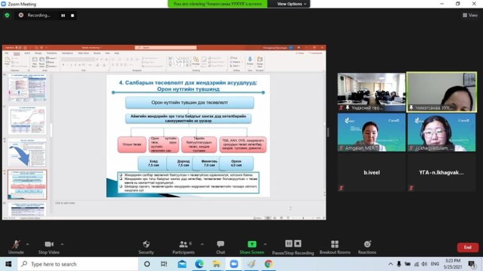Select Amgalan's video tile
Image resolution: width=483 pixels, height=271 pixels.
click(370, 132)
